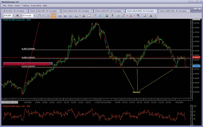Expand arrow beside pencil line tool

127,16
